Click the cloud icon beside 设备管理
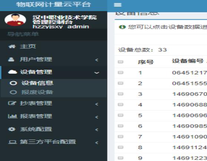This screenshot has height=161, width=207. coord(12,72)
